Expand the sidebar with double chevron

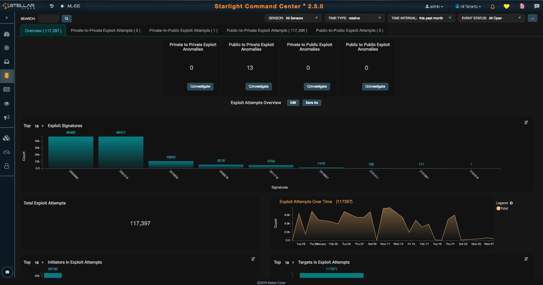7,18
